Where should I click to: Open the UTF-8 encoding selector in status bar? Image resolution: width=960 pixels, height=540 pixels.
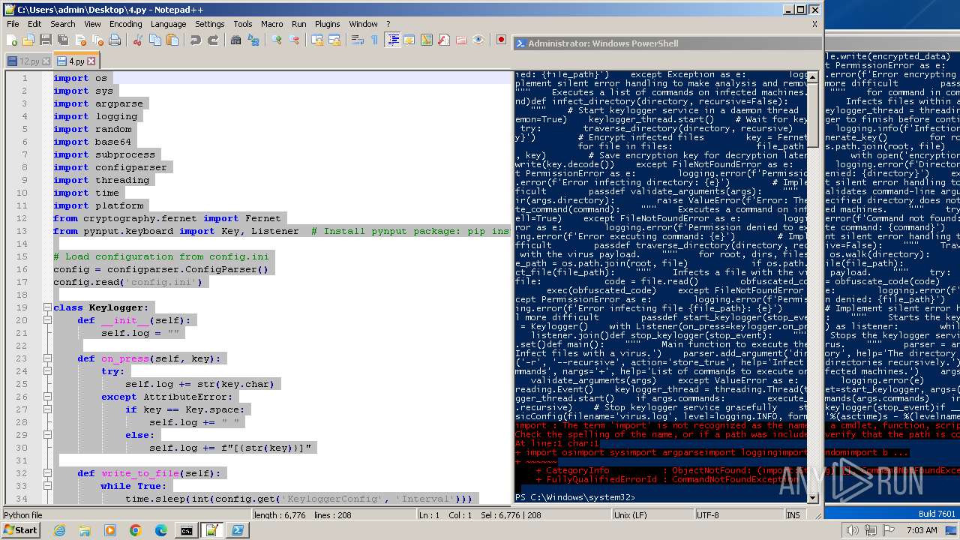[739, 515]
